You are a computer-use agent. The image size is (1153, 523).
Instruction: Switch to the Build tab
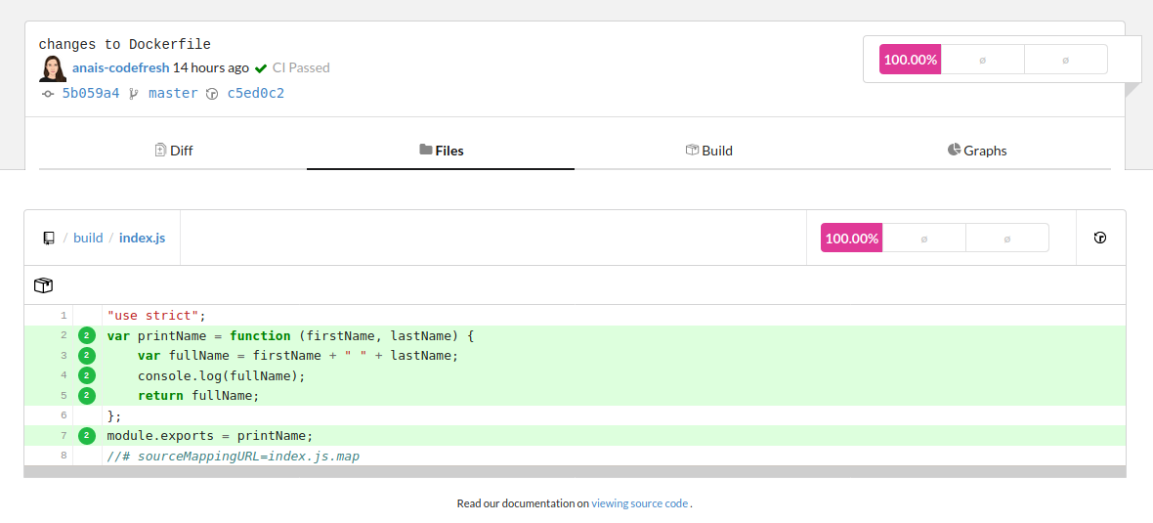coord(708,151)
